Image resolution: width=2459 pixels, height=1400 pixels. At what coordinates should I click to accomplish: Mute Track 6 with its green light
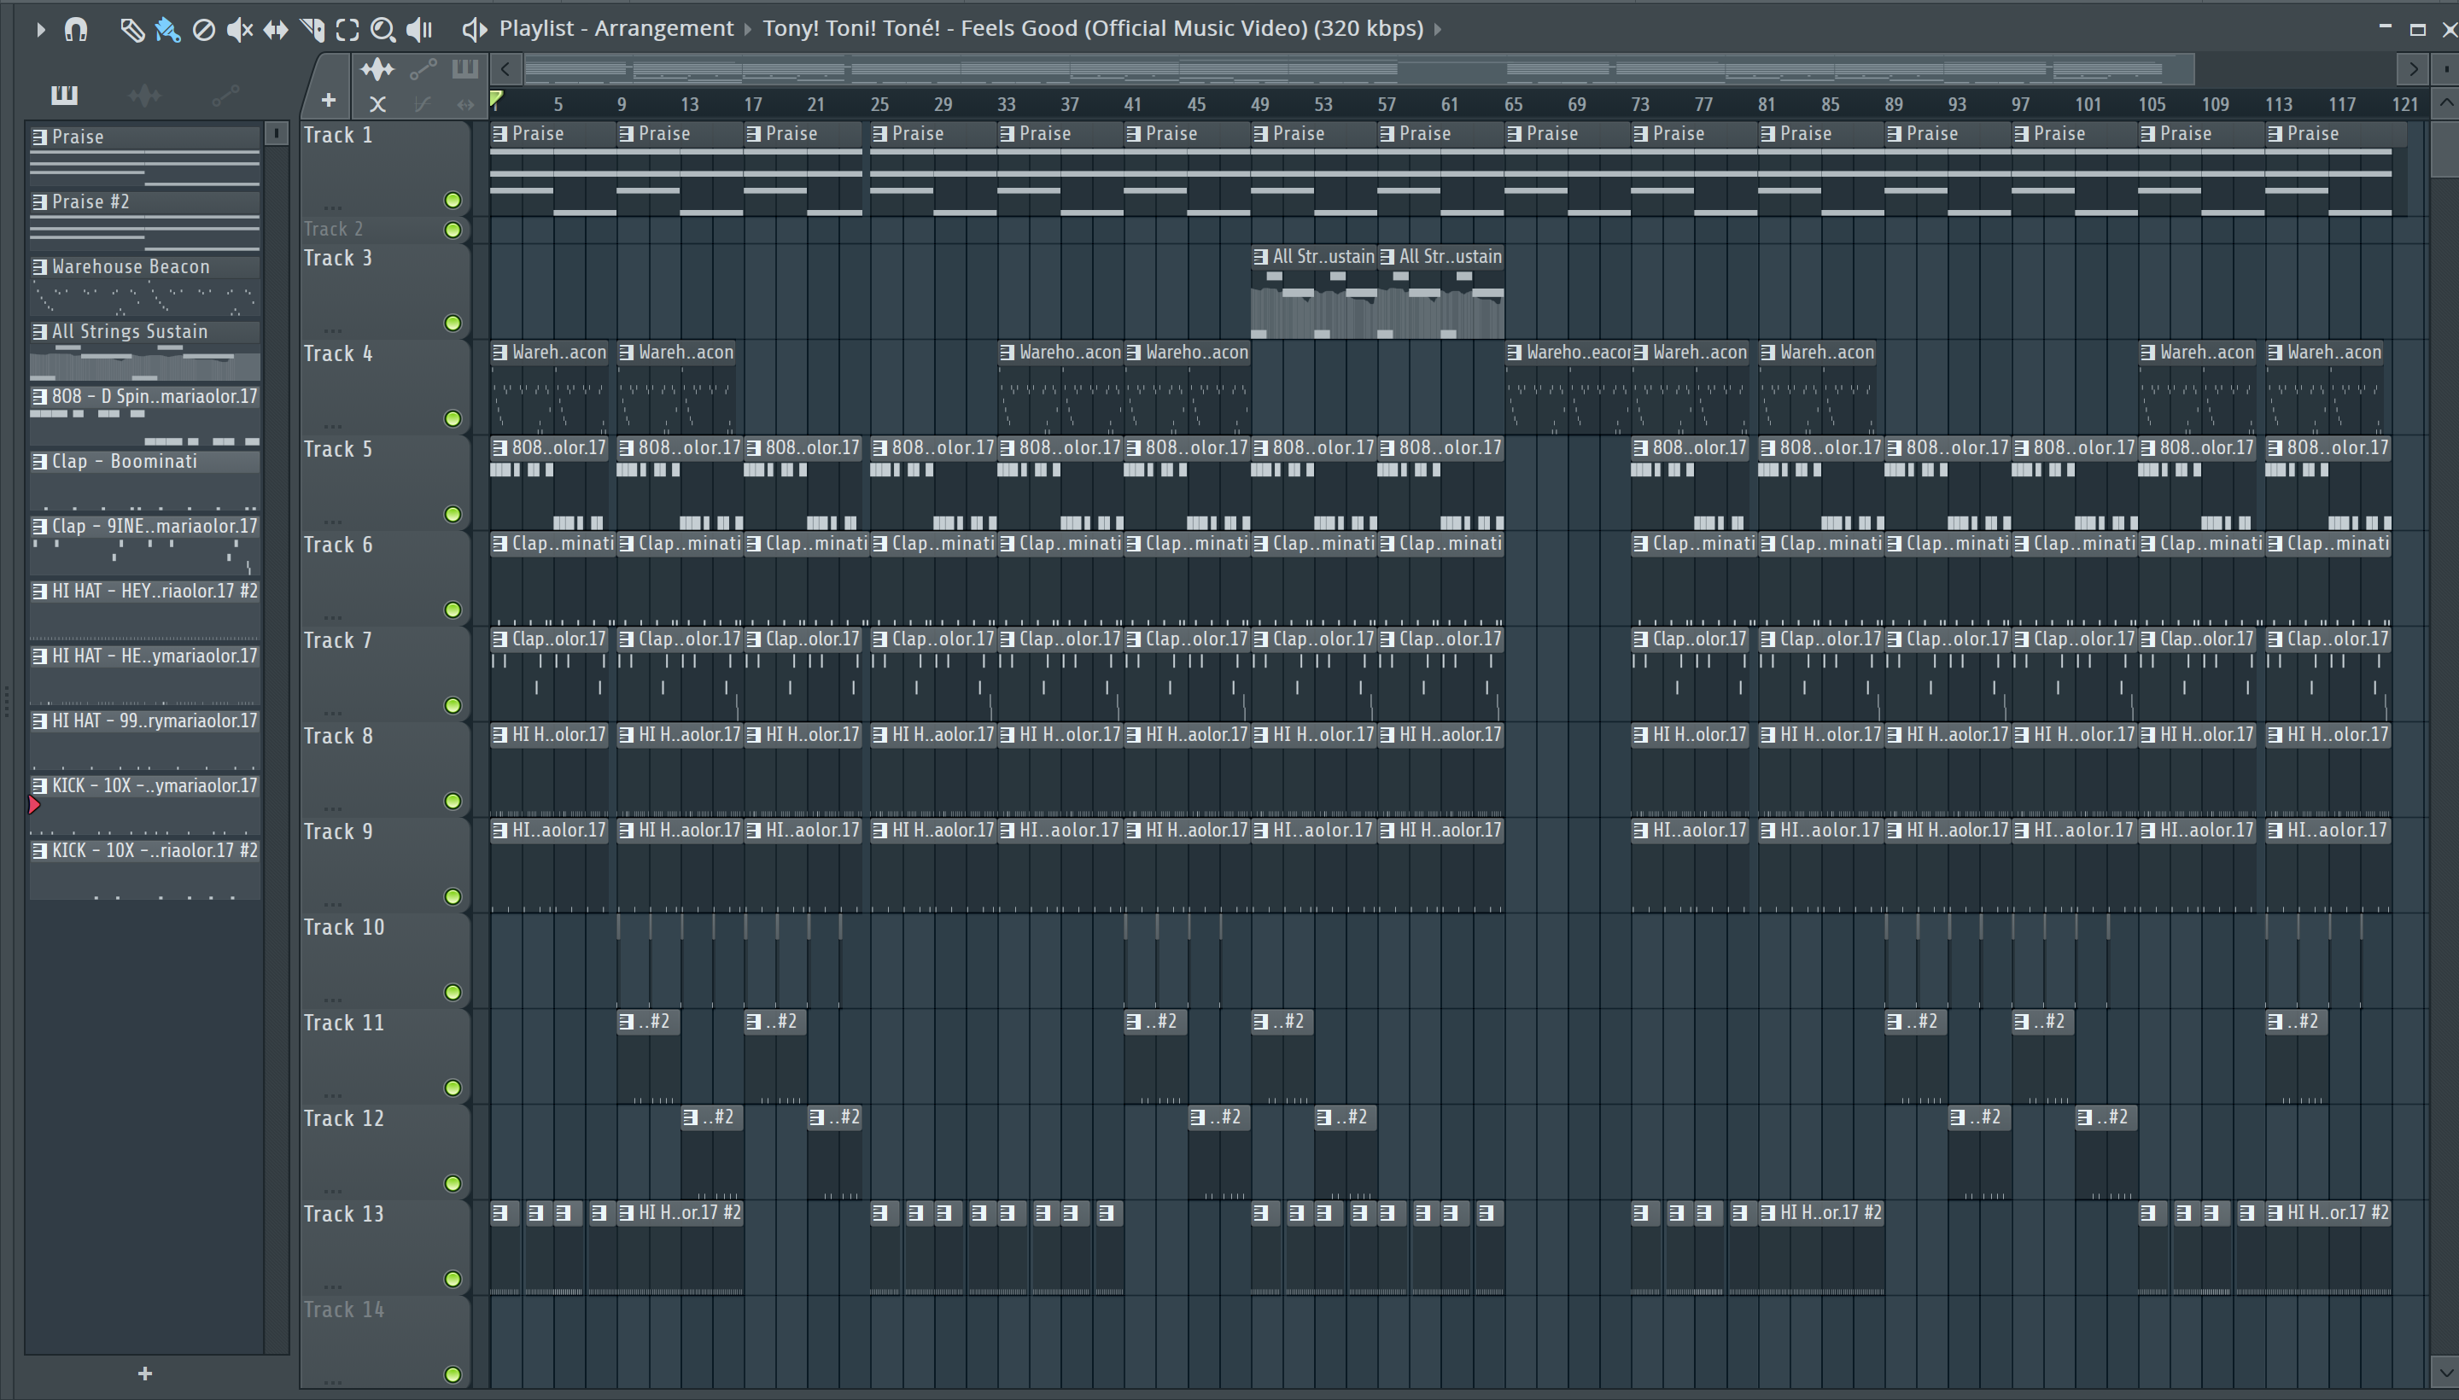(x=452, y=610)
